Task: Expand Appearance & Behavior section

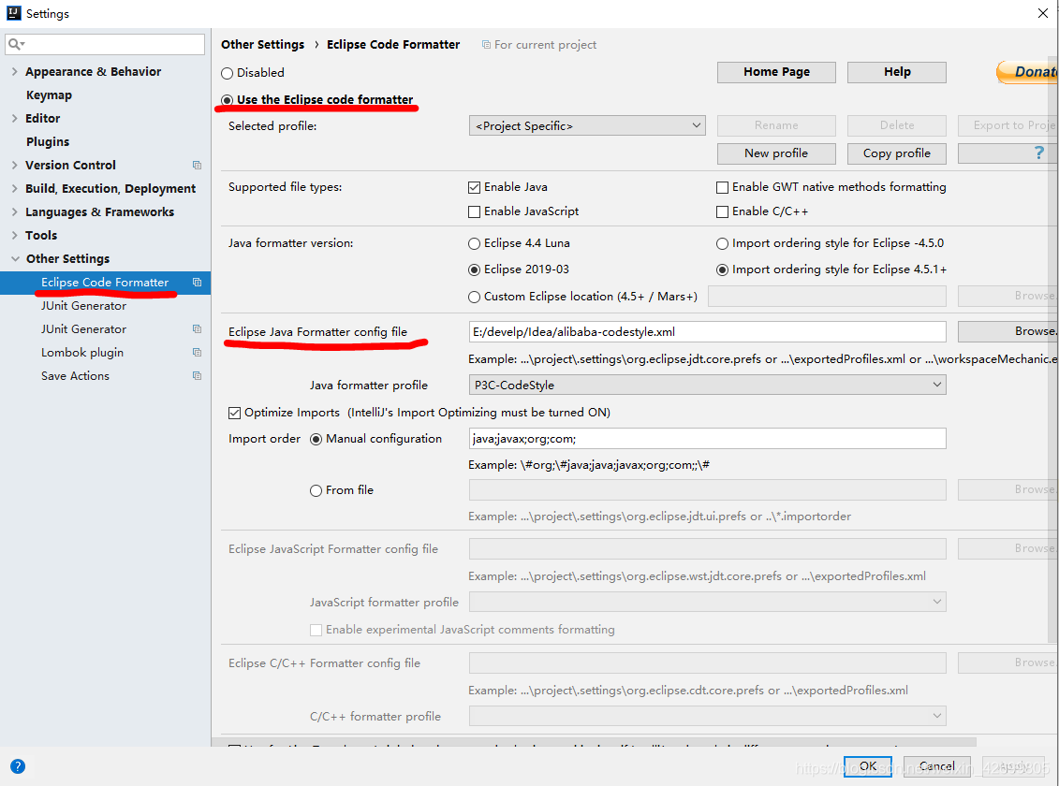Action: (x=15, y=71)
